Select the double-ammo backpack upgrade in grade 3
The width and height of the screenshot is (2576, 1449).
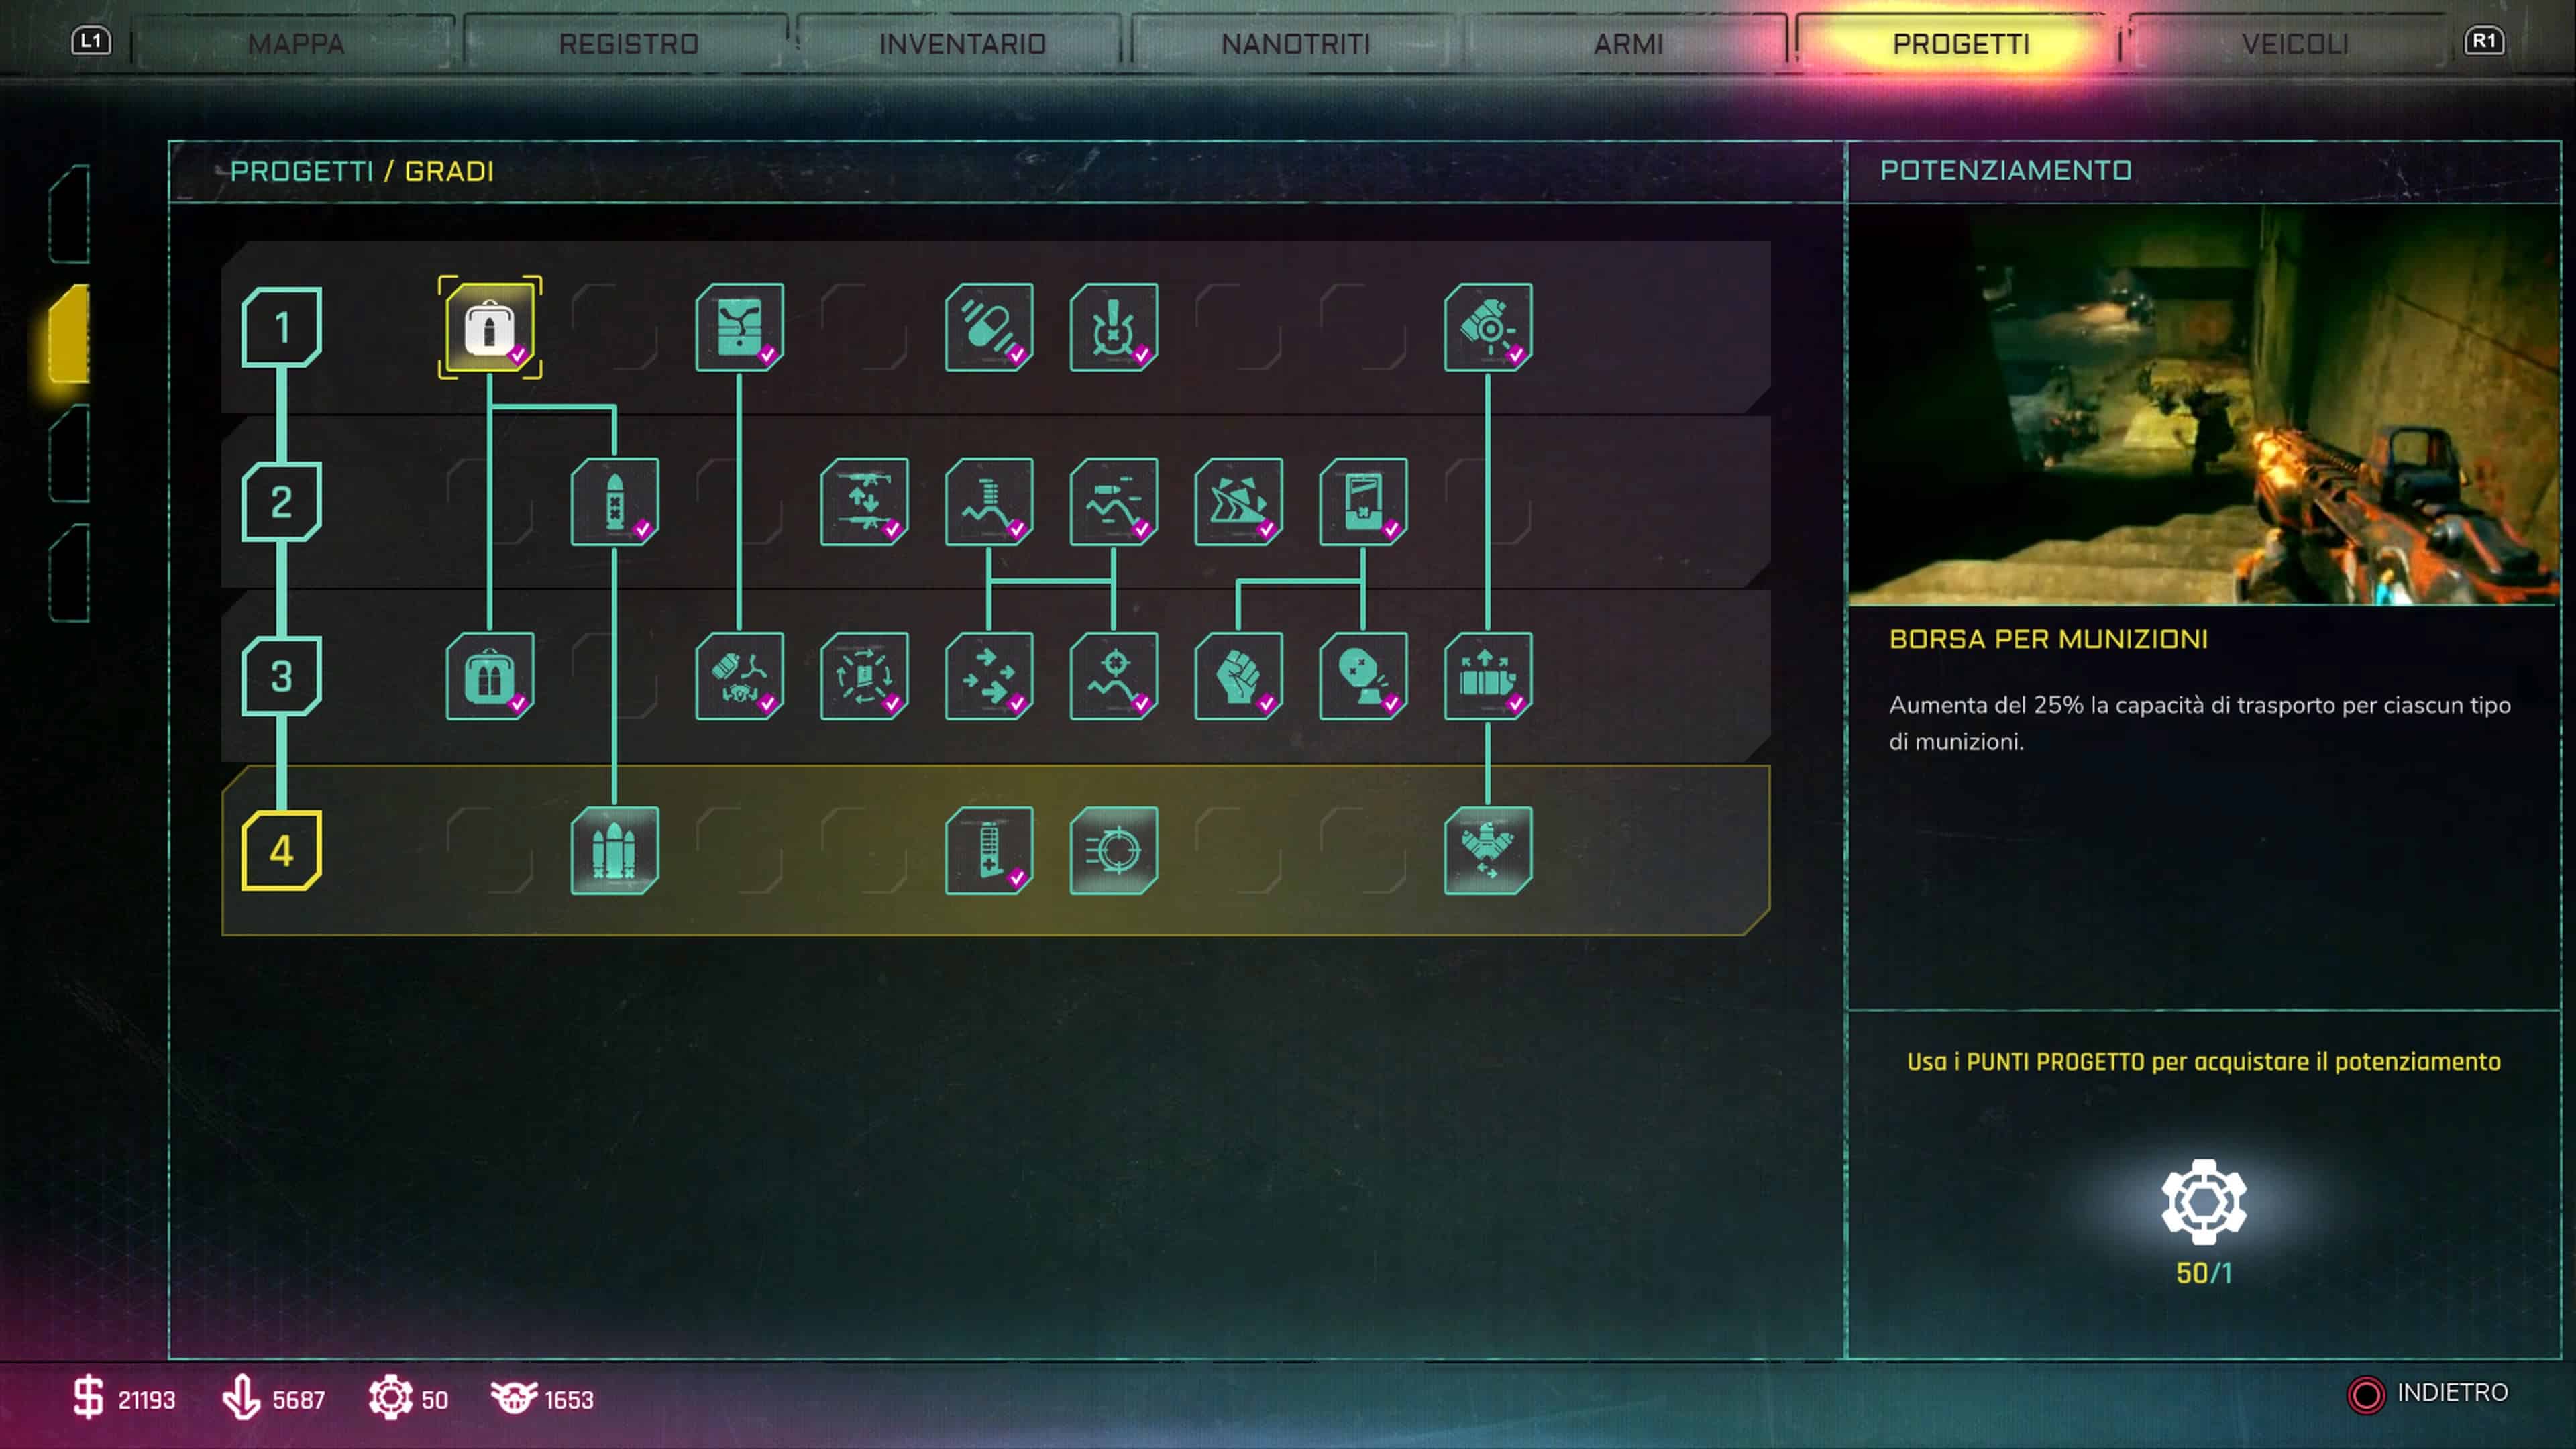click(x=489, y=676)
